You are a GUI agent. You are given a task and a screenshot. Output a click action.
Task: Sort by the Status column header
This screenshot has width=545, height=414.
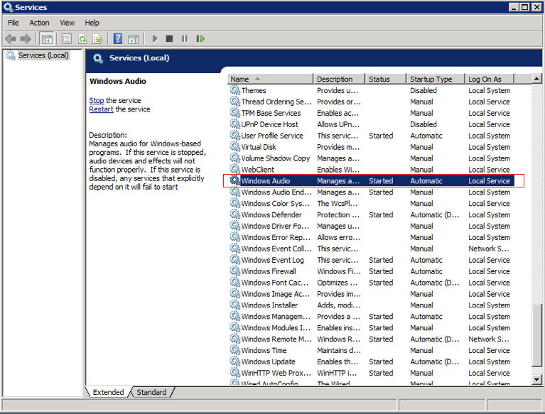(x=385, y=80)
